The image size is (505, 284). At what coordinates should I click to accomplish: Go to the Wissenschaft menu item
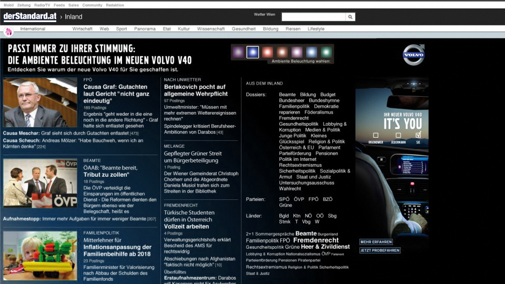click(210, 29)
